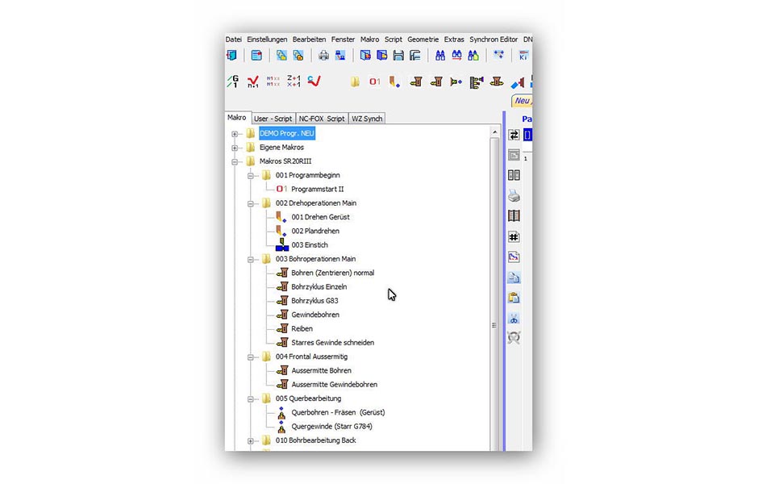The width and height of the screenshot is (758, 484).
Task: Click the red O1 program number icon
Action: click(x=375, y=81)
